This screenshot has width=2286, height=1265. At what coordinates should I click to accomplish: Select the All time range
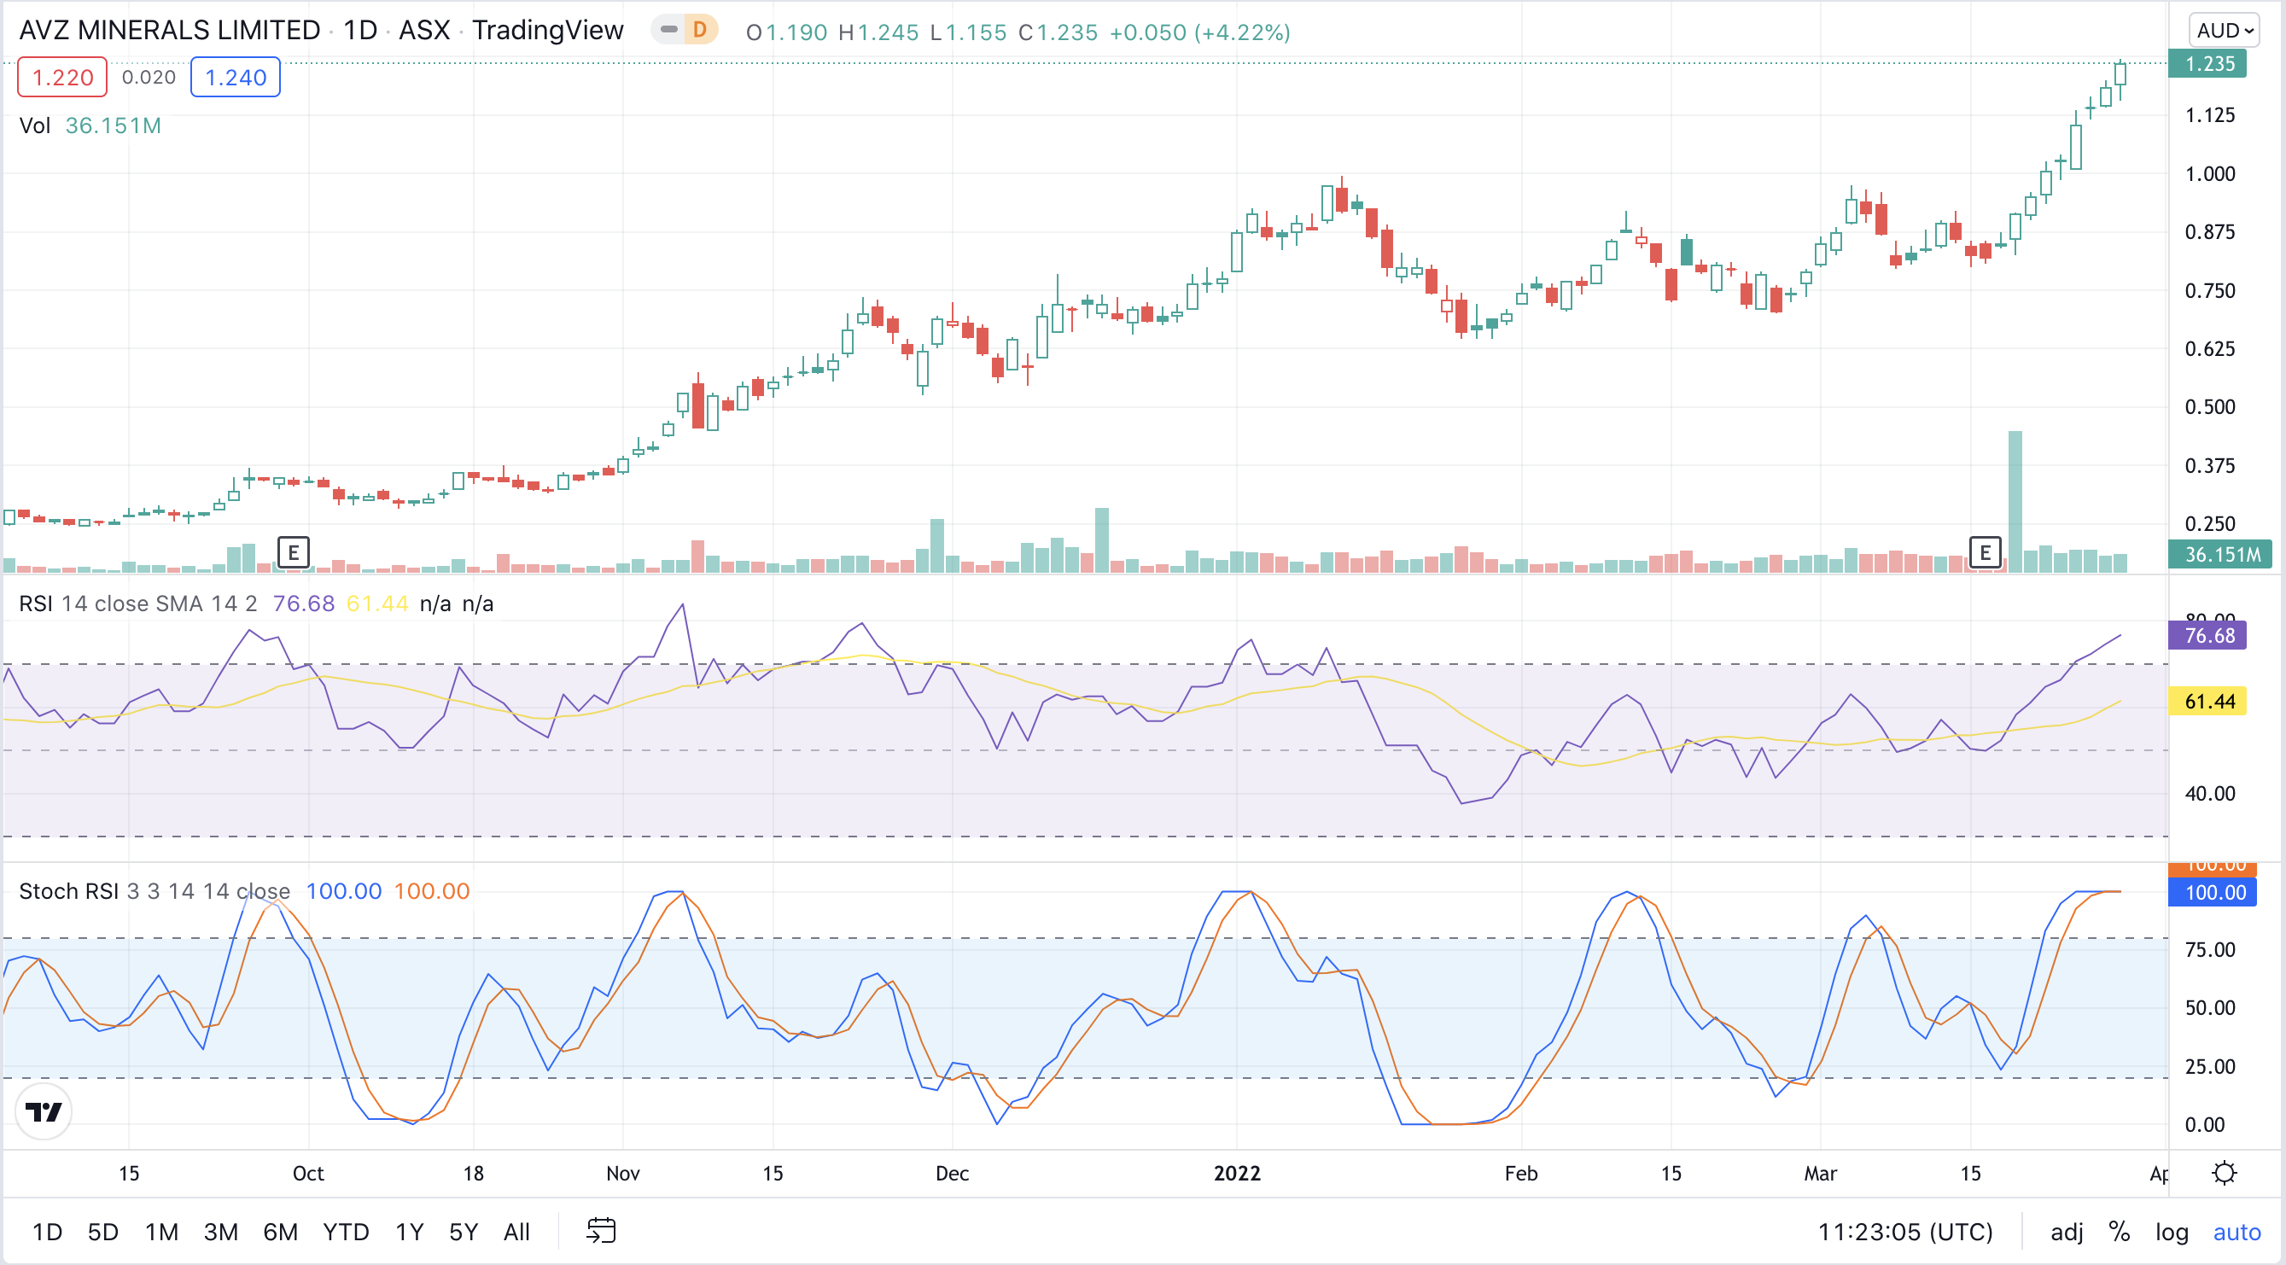(516, 1232)
